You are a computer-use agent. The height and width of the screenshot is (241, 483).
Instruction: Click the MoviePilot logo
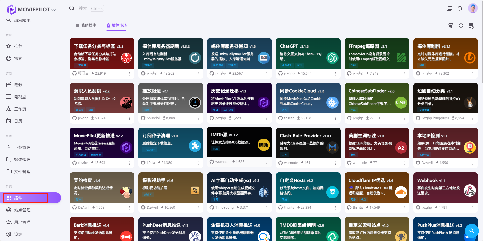click(x=11, y=10)
